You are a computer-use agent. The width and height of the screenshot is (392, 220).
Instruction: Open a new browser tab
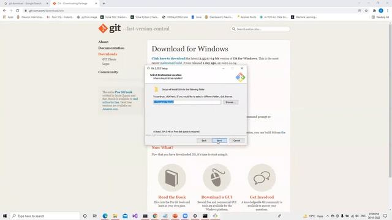pyautogui.click(x=104, y=4)
